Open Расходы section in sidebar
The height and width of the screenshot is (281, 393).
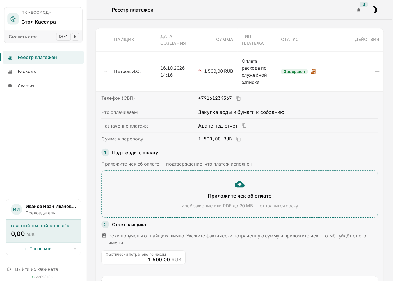click(43, 71)
